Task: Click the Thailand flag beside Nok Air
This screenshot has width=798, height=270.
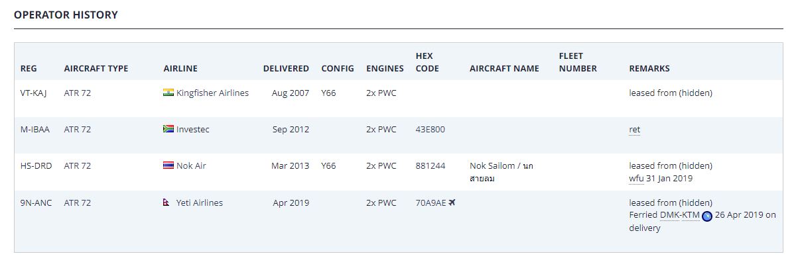Action: click(168, 165)
